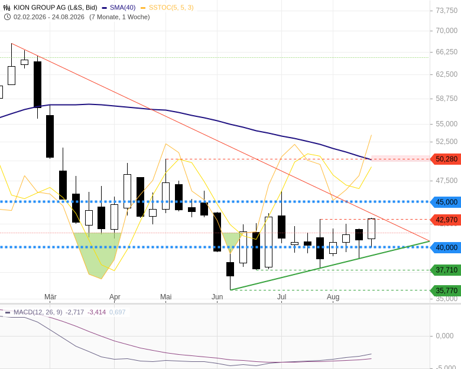
Task: Click the Jul month label on time axis
Action: pyautogui.click(x=282, y=297)
